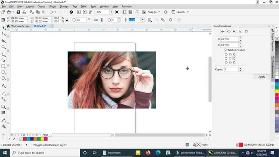
Task: Open the Bitmaps menu
Action: point(64,7)
